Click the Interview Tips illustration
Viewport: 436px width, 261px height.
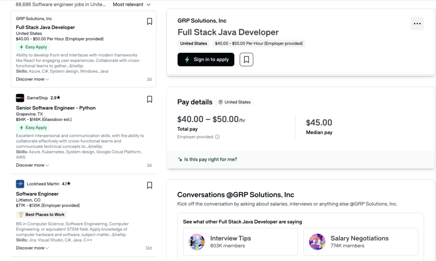coord(197,241)
